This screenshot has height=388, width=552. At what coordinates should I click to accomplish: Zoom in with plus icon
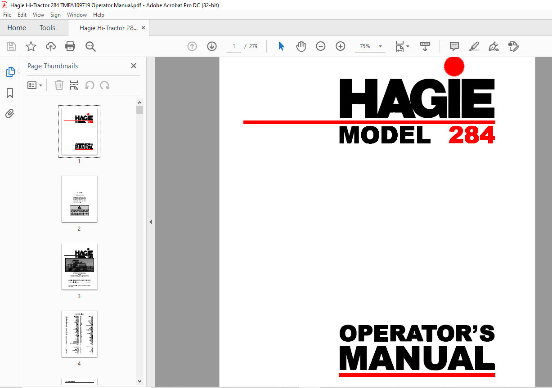pyautogui.click(x=341, y=46)
